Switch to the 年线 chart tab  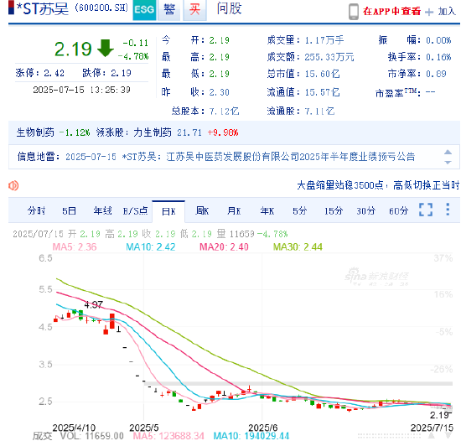102,210
